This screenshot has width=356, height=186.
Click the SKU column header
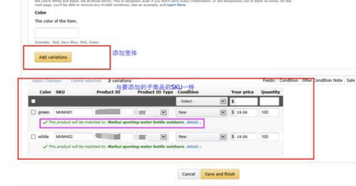tap(60, 92)
